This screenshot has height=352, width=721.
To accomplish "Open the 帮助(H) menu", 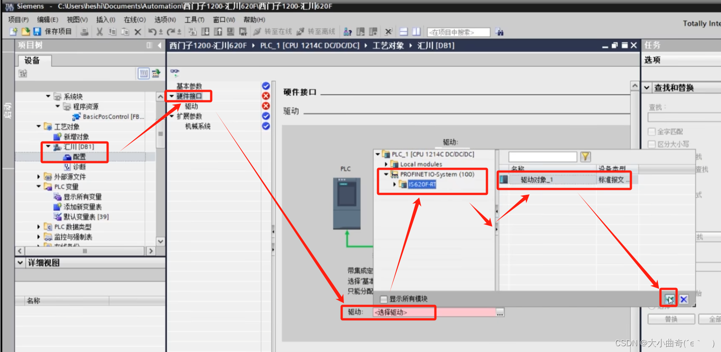I will tap(254, 20).
